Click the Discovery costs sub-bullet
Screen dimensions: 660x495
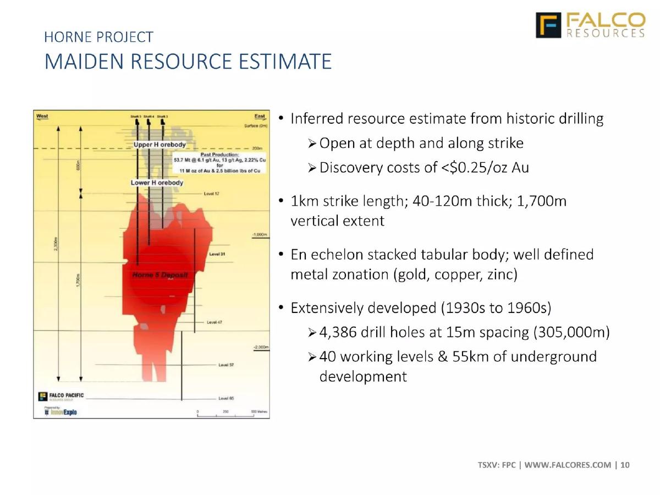pyautogui.click(x=424, y=168)
